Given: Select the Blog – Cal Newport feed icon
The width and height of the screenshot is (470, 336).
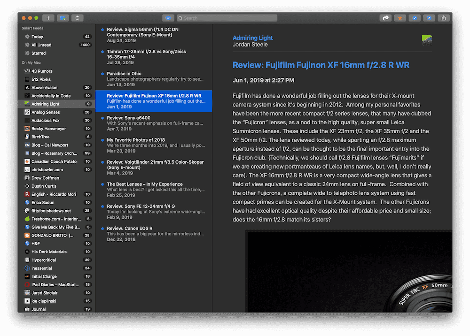Looking at the screenshot, I should point(27,145).
